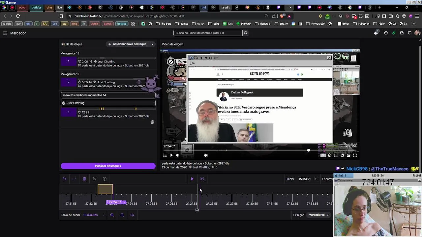Viewport: 422px width, 237px height.
Task: Switch to the 'ia edit' browser tab
Action: [x=226, y=8]
